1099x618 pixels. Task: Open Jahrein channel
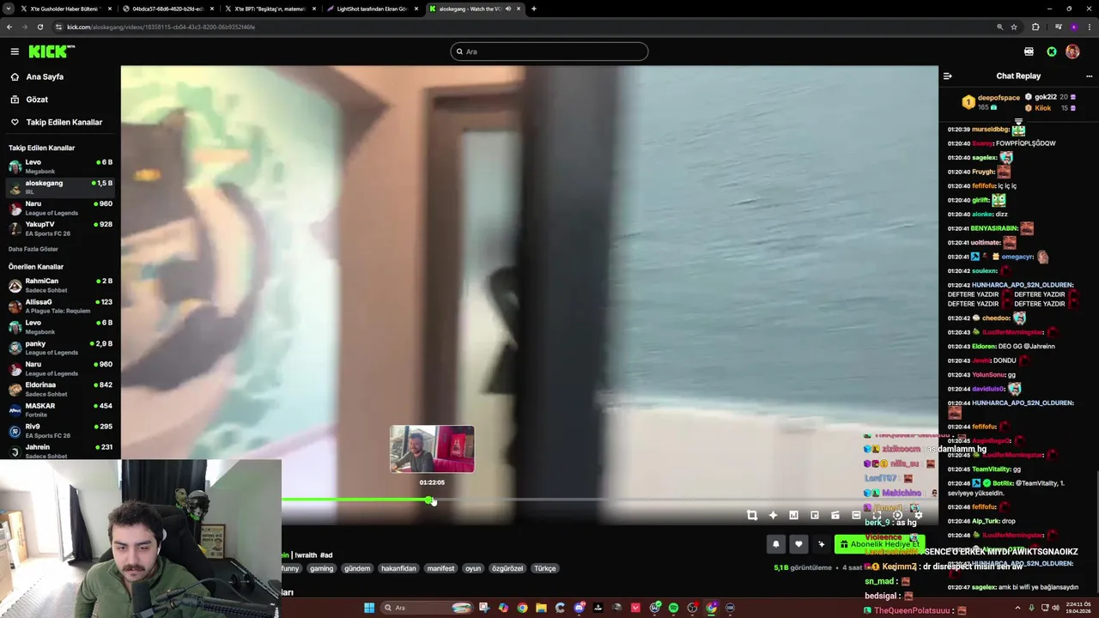pos(60,451)
